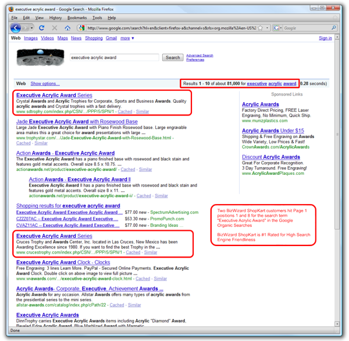Image resolution: width=349 pixels, height=341 pixels.
Task: Open the Edit menu
Action: click(x=26, y=18)
